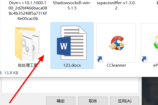The image size is (158, 105).
Task: Click the shortcut arrow overlay on eP item
Action: 144,59
